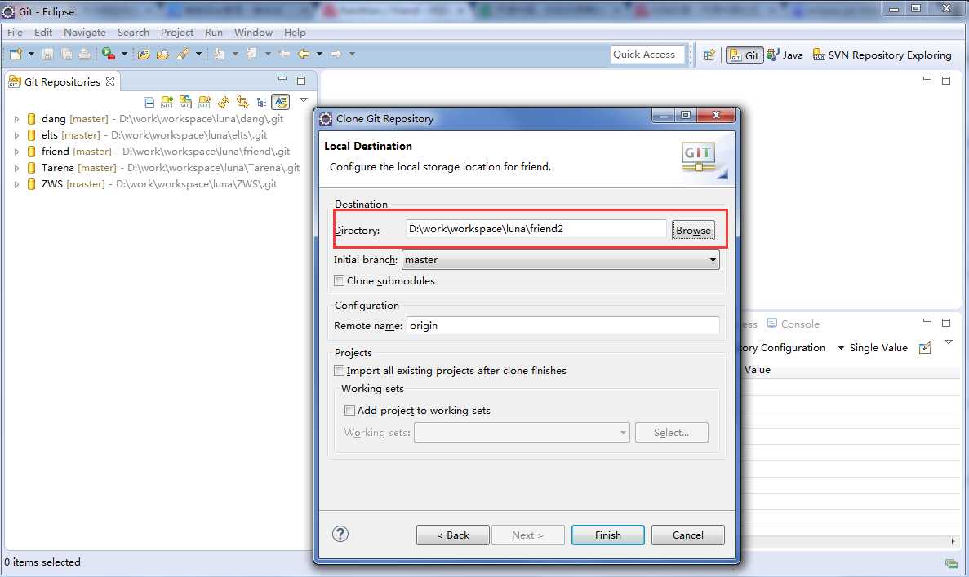This screenshot has width=969, height=577.
Task: Click the Print toolbar icon
Action: (x=84, y=55)
